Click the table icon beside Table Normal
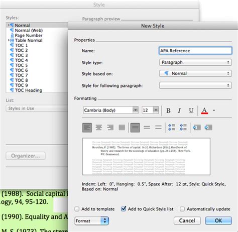Screen dimensions: 238x232 12,40
